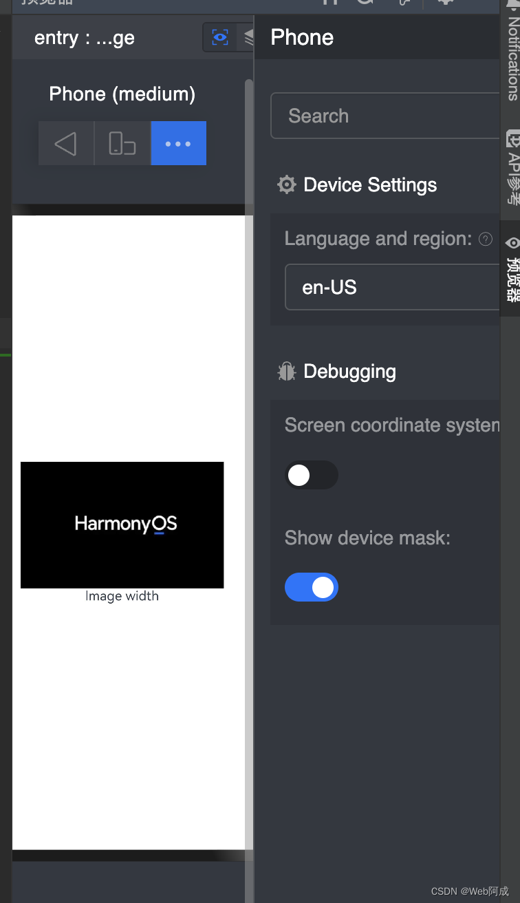Click the Debugging bug icon
Image resolution: width=520 pixels, height=903 pixels.
tap(286, 372)
